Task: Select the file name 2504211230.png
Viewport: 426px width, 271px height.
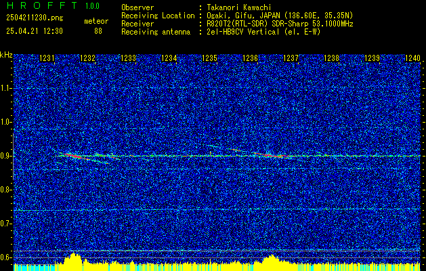Action: 35,18
